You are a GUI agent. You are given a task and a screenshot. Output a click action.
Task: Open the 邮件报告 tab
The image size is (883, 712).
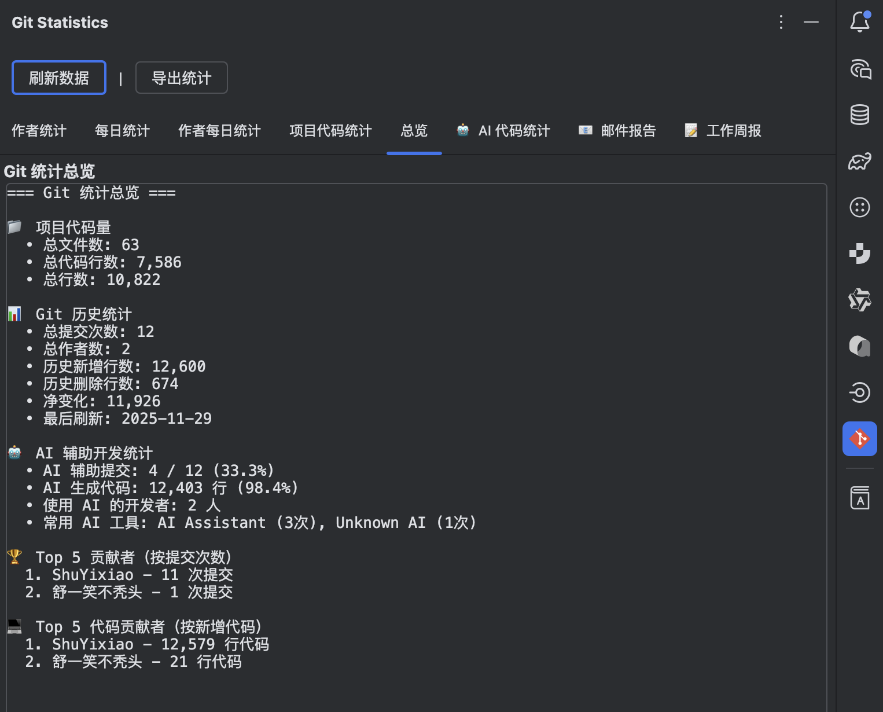pyautogui.click(x=617, y=131)
